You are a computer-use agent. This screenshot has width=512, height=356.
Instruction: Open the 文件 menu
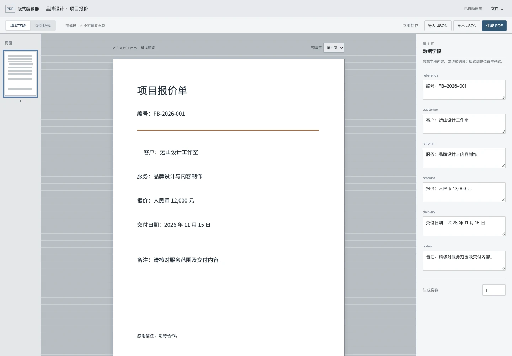coord(497,9)
